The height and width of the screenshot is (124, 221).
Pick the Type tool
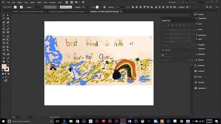[4, 26]
